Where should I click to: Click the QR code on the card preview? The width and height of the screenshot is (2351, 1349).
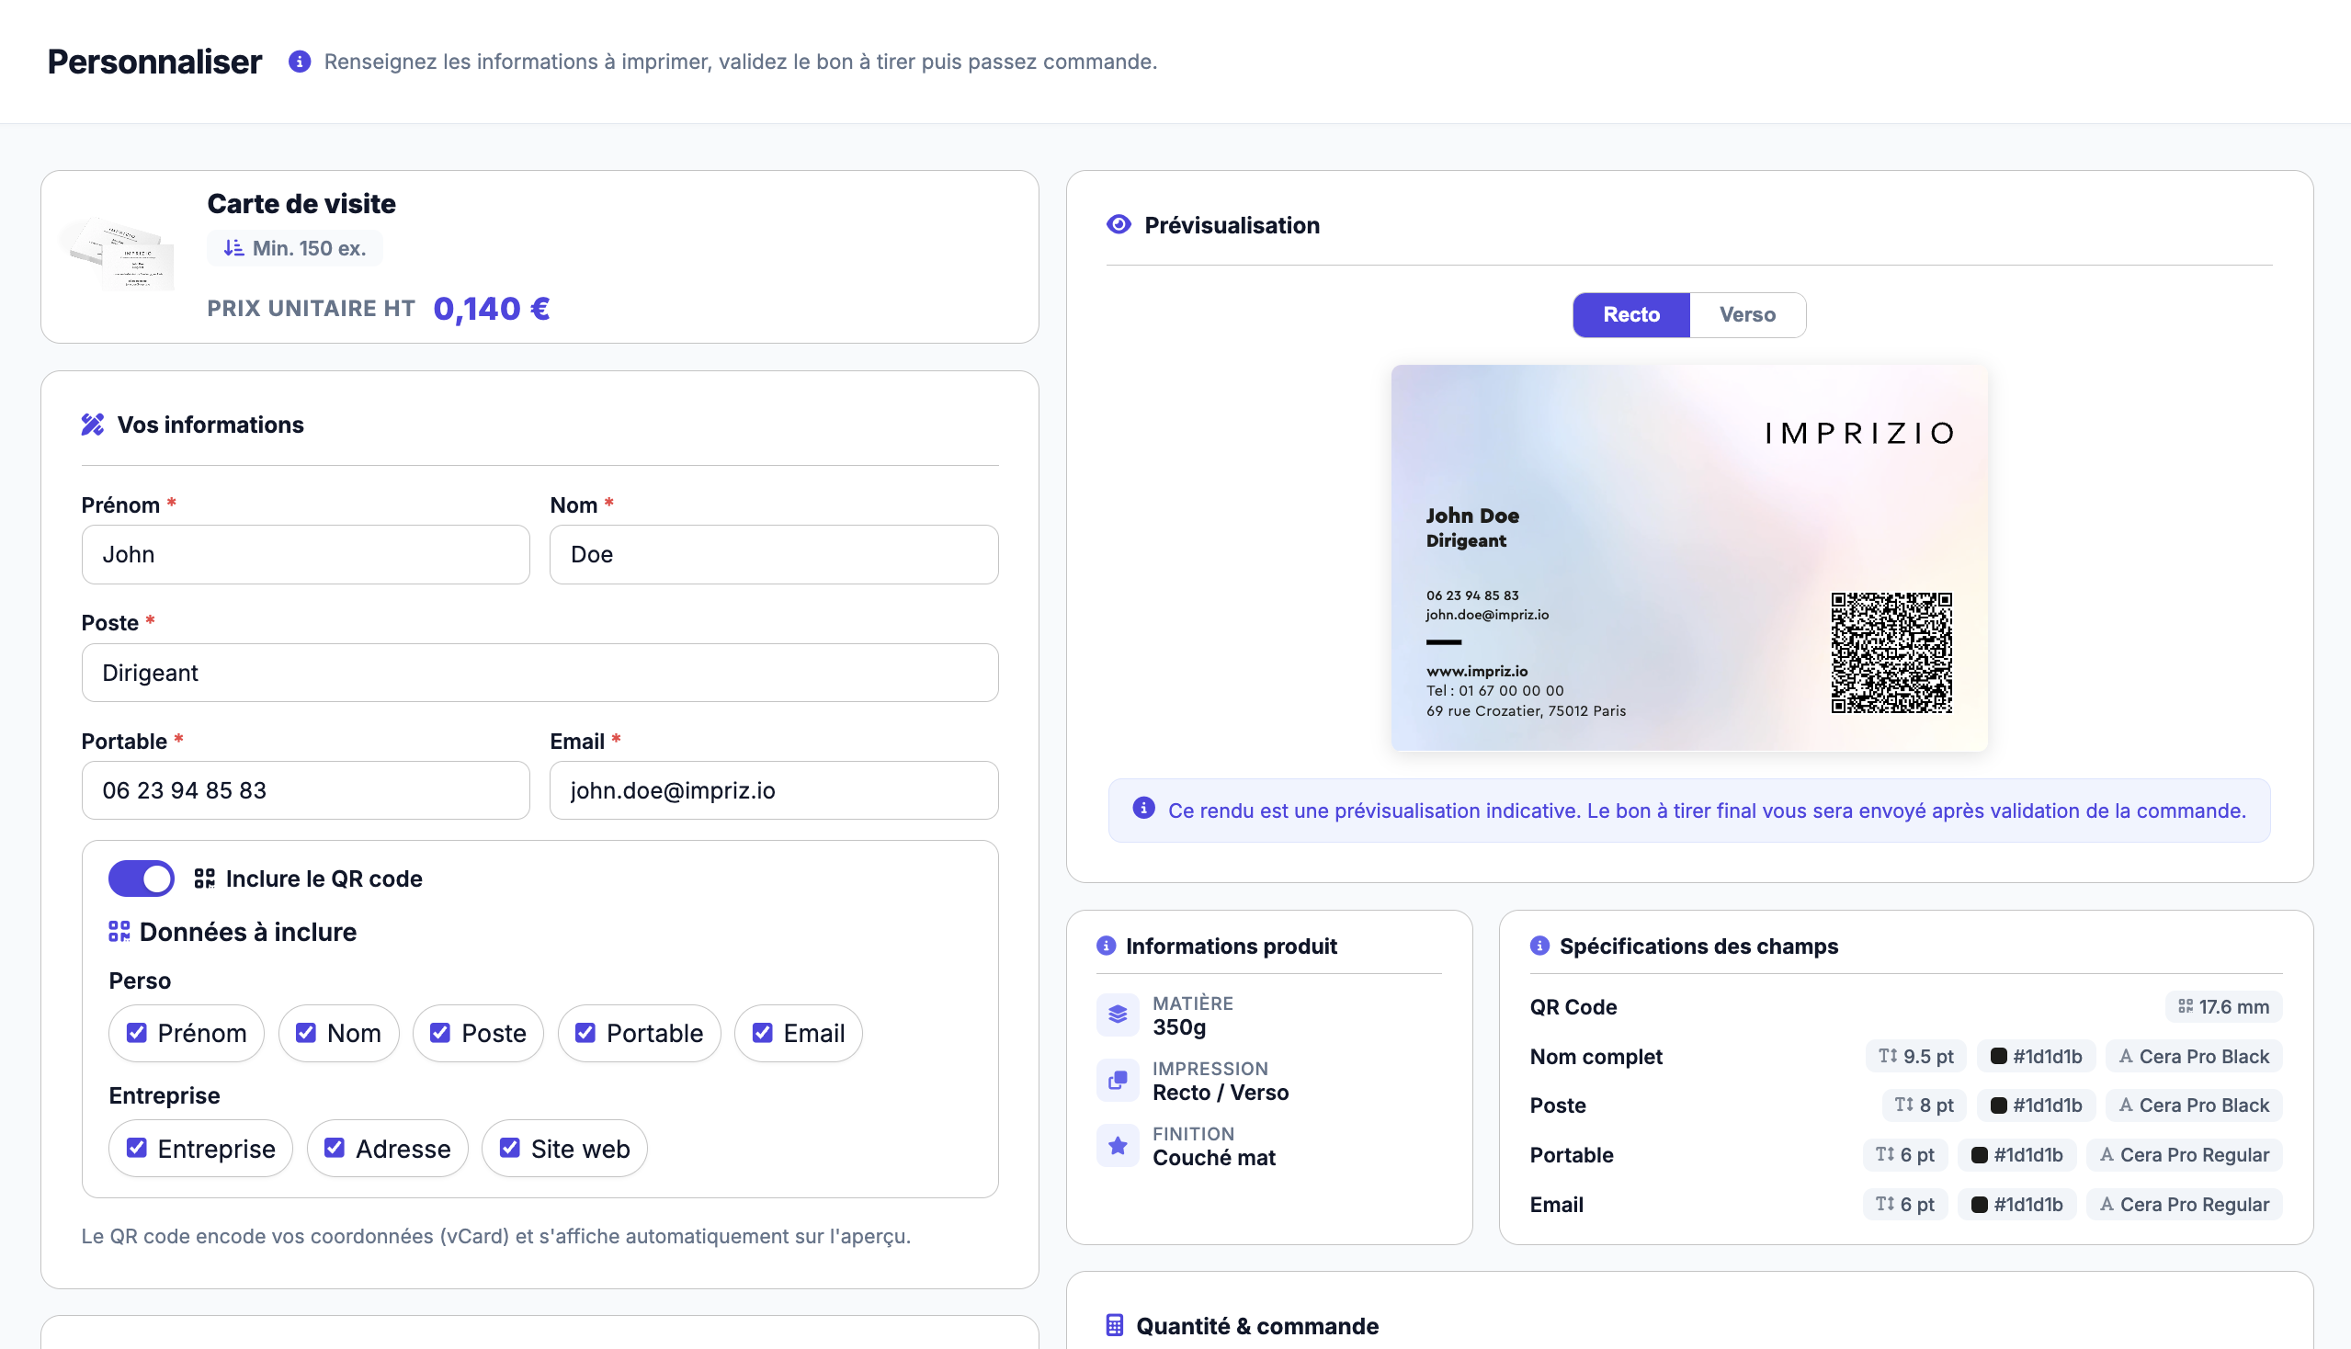1891,653
